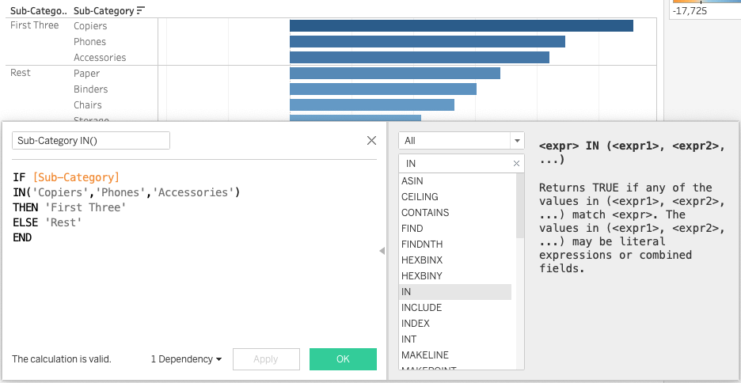Viewport: 741px width, 383px height.
Task: Select the IN function in the list
Action: point(455,292)
